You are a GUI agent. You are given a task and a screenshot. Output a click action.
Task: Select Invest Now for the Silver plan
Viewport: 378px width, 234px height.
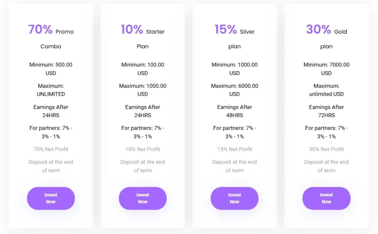pyautogui.click(x=234, y=198)
